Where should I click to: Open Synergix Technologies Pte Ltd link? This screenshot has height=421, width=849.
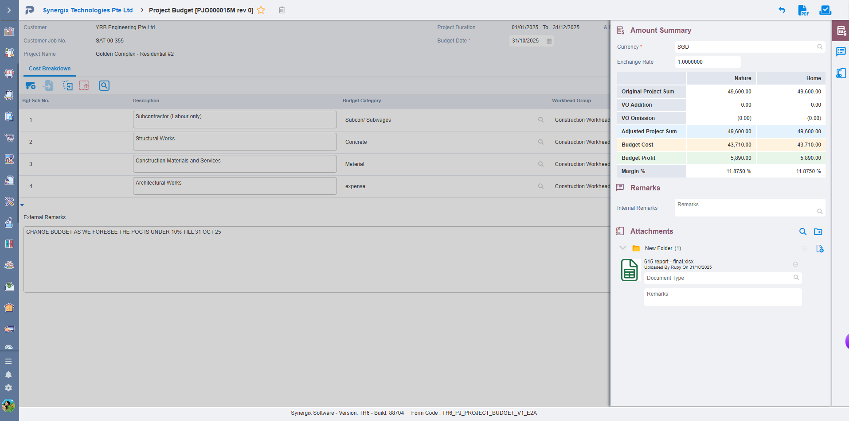(88, 10)
